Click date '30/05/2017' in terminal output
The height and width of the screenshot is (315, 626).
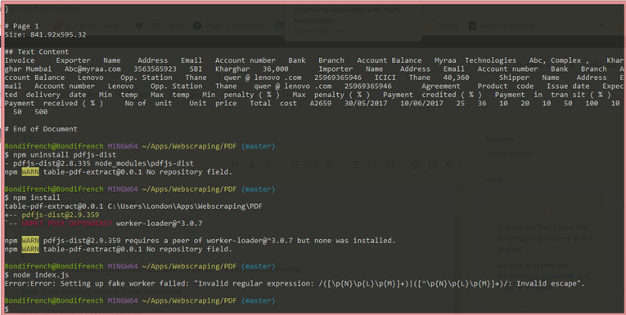click(x=365, y=104)
